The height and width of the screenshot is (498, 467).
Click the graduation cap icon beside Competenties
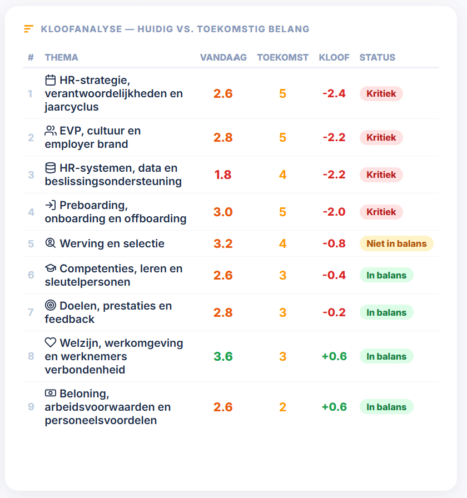[x=50, y=268]
